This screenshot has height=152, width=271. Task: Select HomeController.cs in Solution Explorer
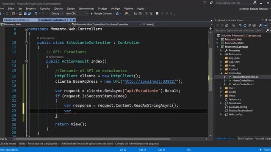(243, 81)
